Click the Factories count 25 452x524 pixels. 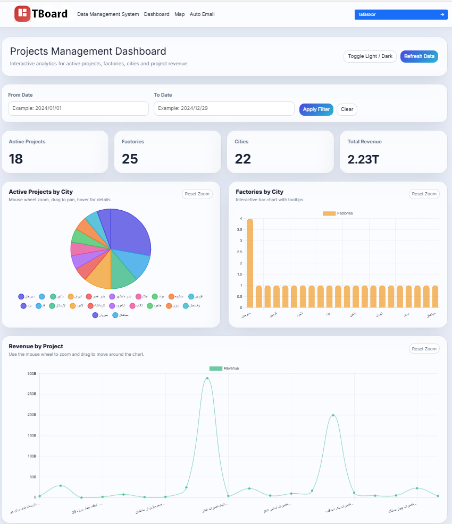(130, 159)
